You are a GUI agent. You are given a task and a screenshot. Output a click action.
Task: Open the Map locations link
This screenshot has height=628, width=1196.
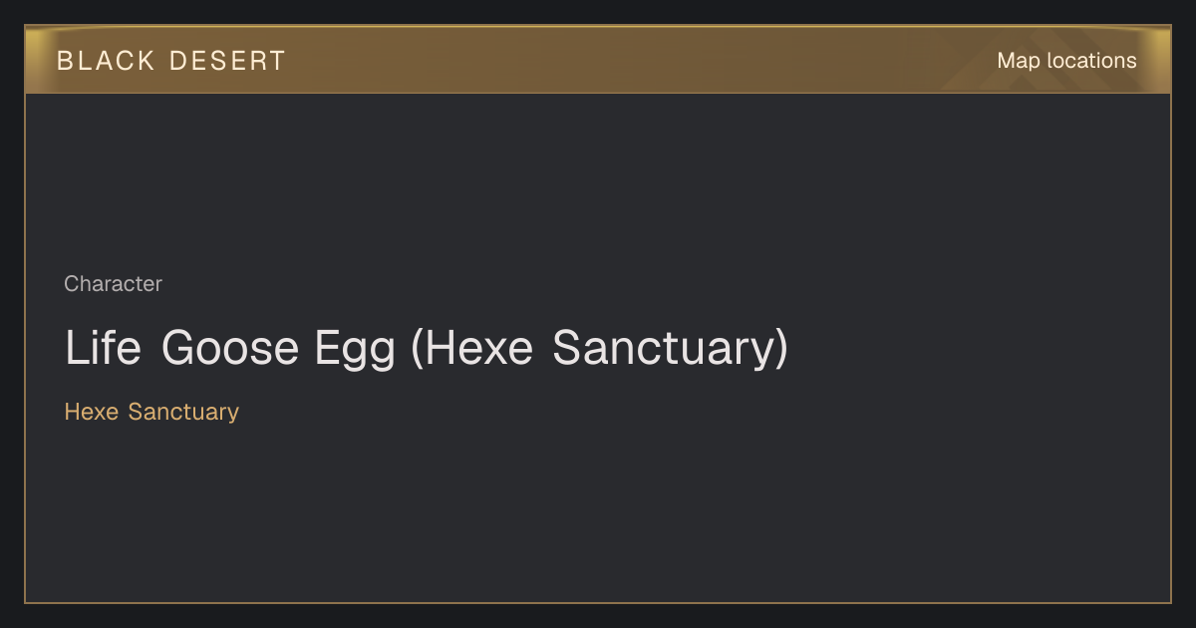tap(1066, 61)
